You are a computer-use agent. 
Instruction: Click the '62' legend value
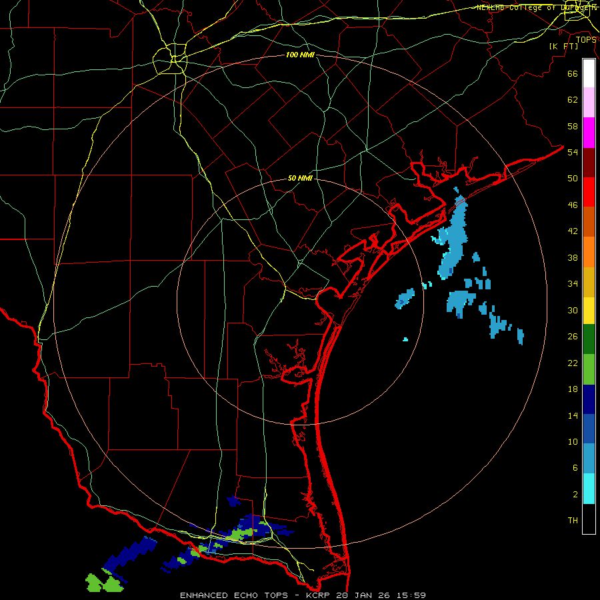(x=573, y=100)
